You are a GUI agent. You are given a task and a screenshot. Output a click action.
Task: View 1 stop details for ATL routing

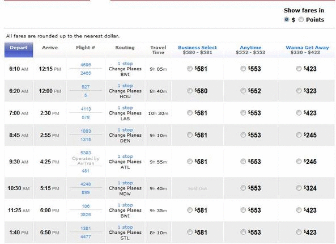[x=125, y=156]
